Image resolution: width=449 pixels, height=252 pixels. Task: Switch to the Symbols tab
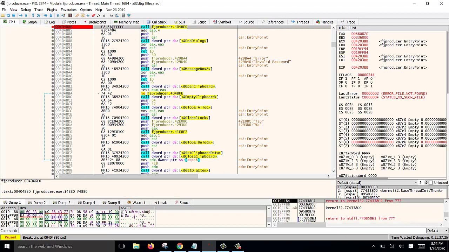221,22
